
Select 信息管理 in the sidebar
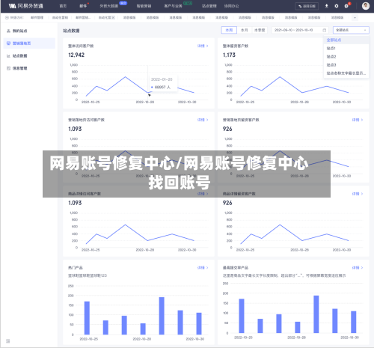(19, 68)
